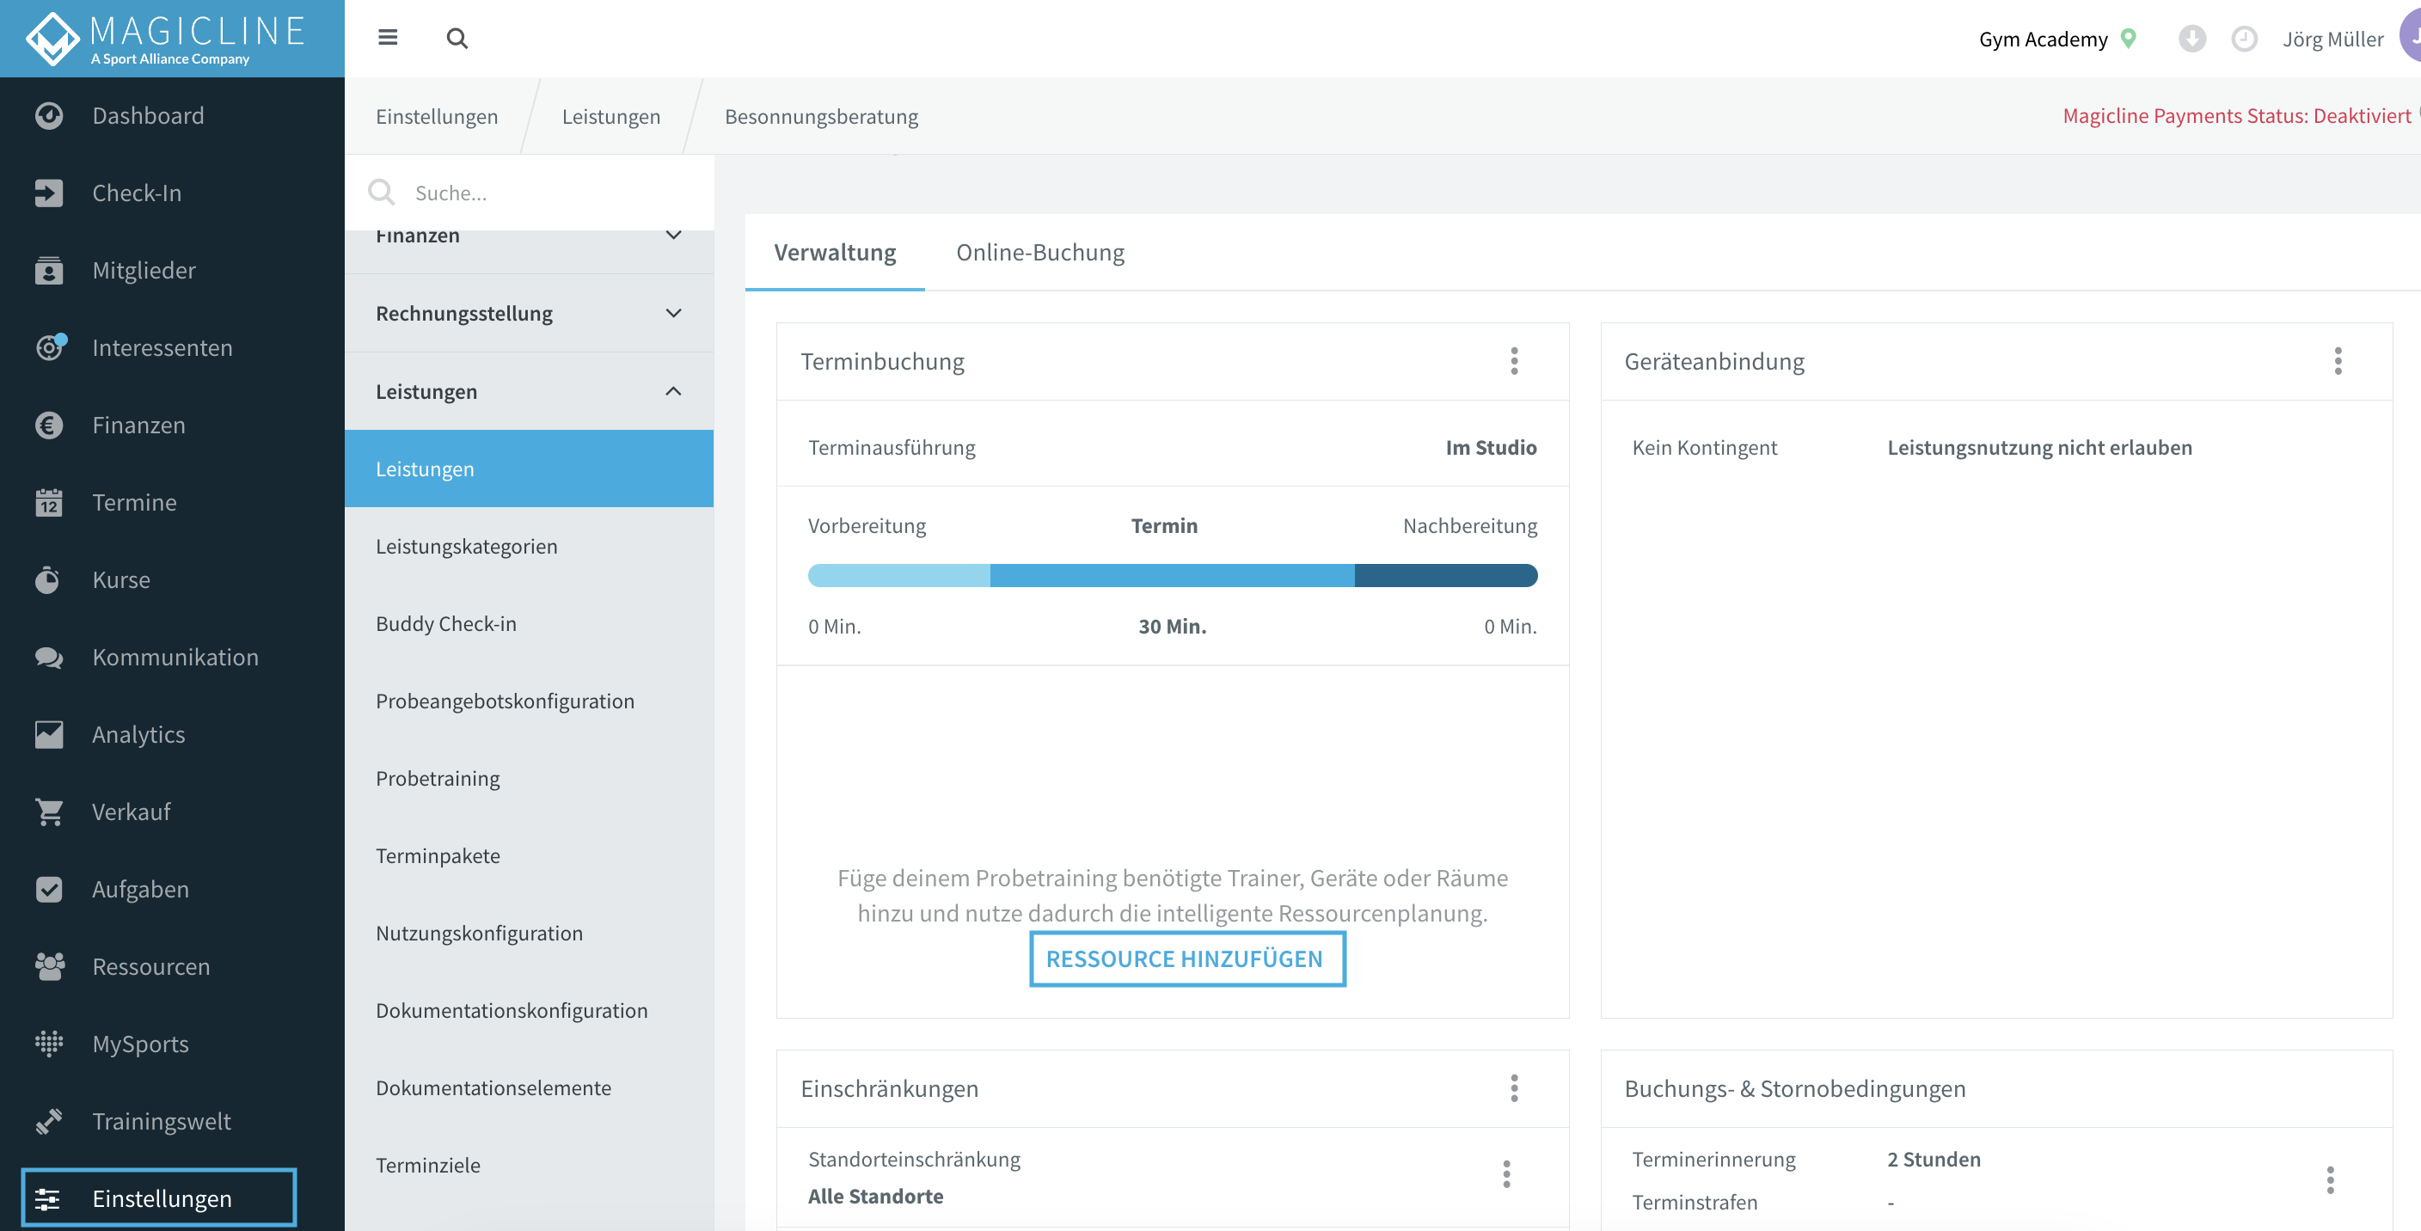The width and height of the screenshot is (2421, 1231).
Task: Open Terminpakete settings entry
Action: (x=529, y=855)
